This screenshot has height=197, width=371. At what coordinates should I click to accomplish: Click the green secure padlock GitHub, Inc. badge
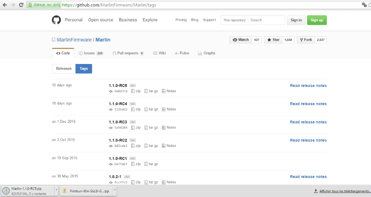[x=44, y=5]
